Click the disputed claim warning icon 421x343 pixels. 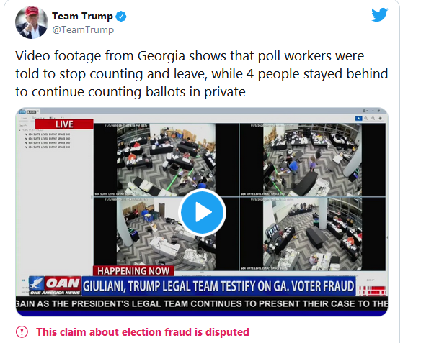pos(22,332)
